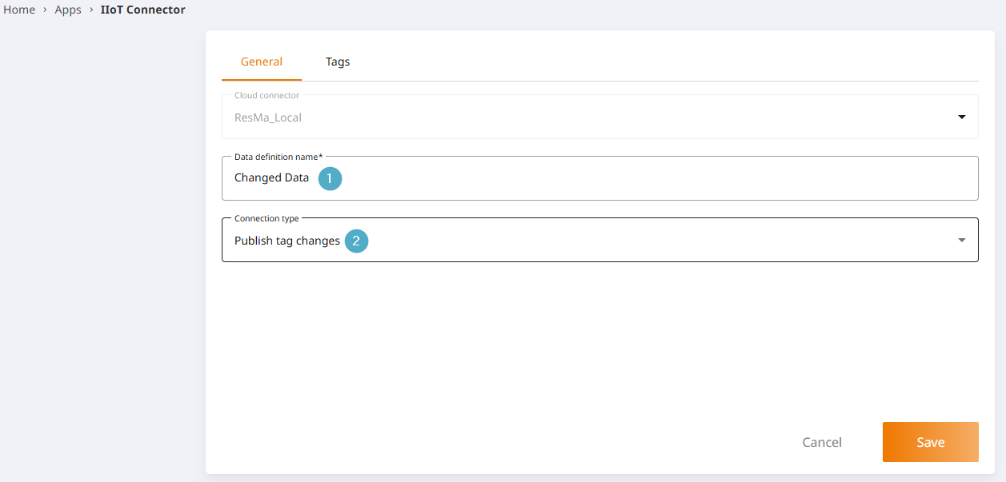Click the Cloud connector dropdown arrow

pos(961,118)
